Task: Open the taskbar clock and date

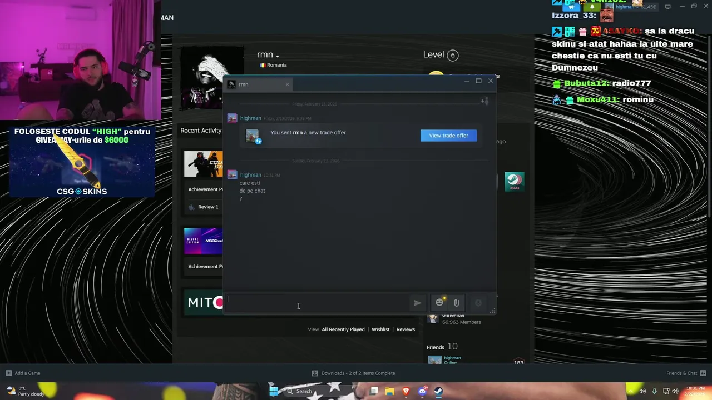Action: (695, 391)
